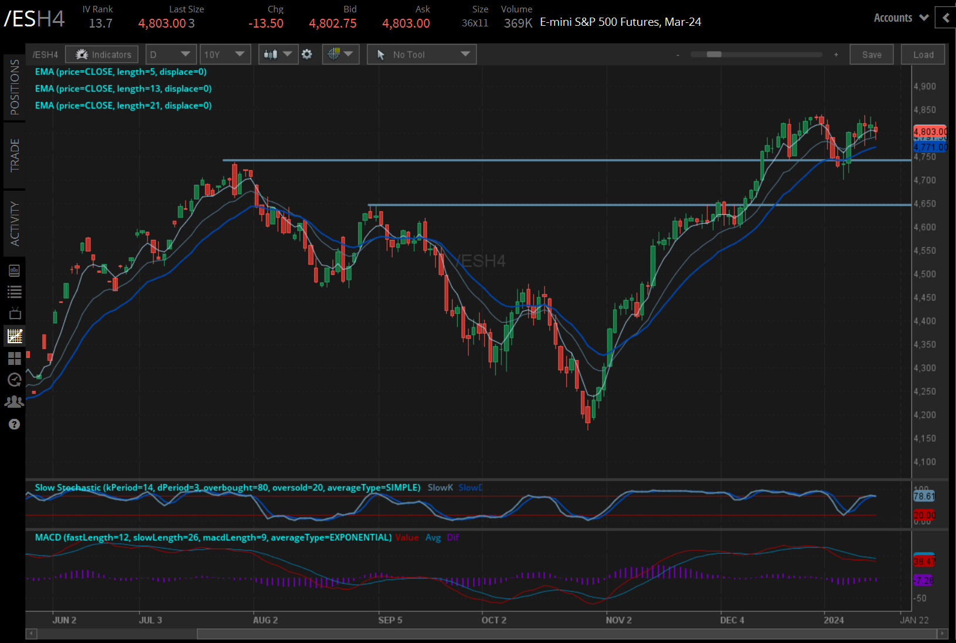Viewport: 956px width, 643px height.
Task: Open the four-square grid layout icon
Action: tap(15, 358)
